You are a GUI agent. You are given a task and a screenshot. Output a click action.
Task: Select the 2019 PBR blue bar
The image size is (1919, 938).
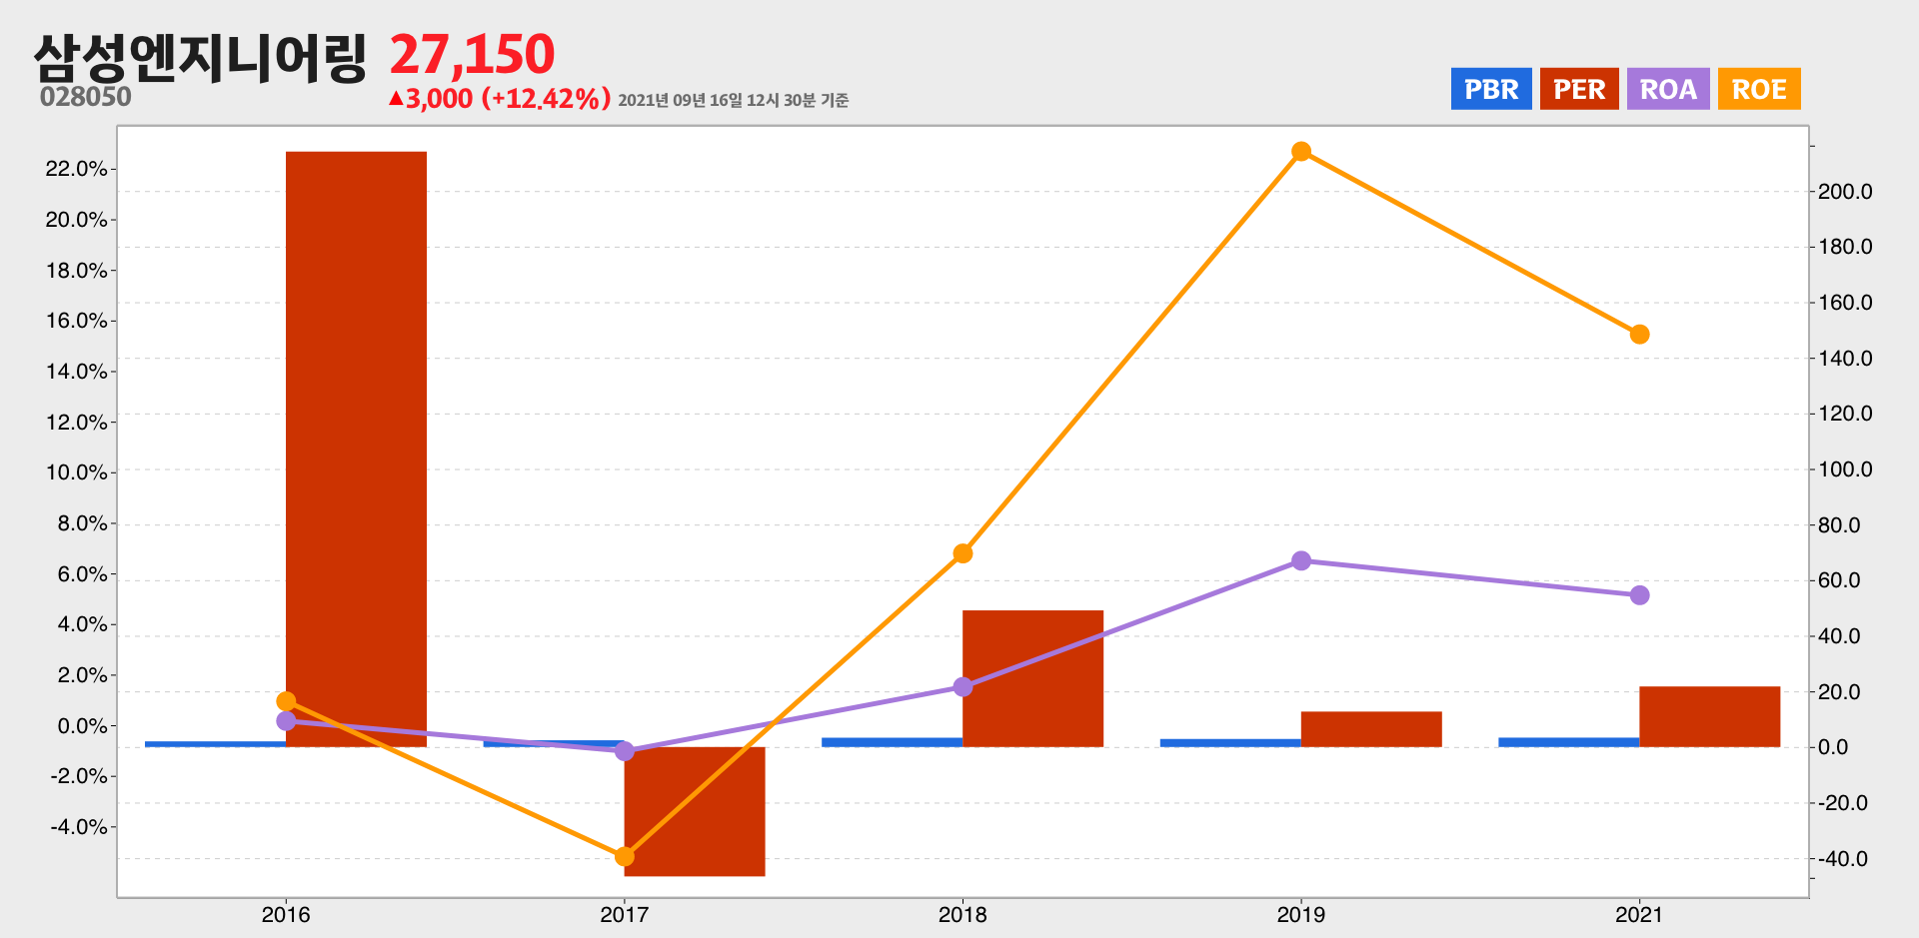pyautogui.click(x=1230, y=743)
